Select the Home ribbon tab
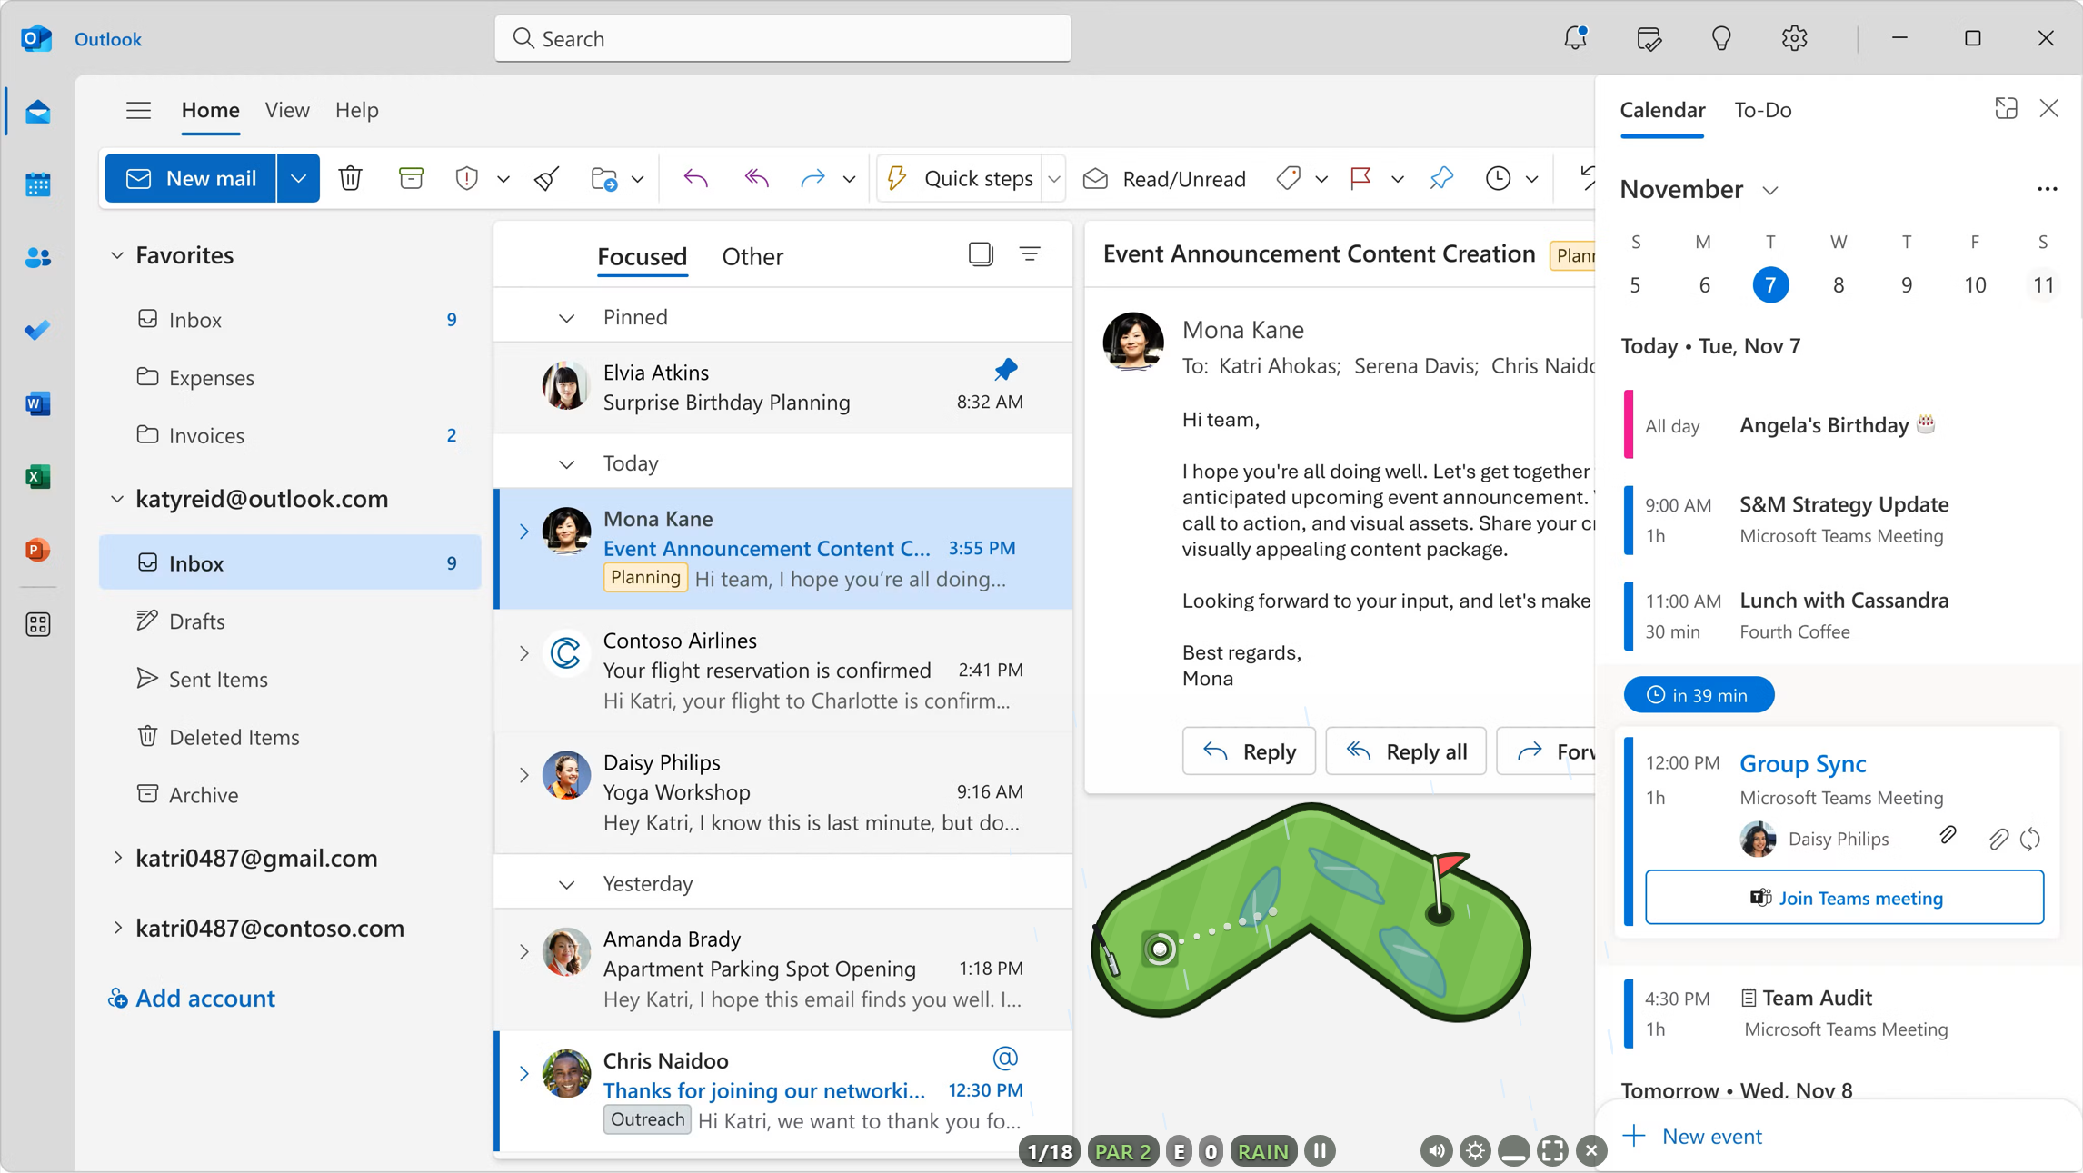This screenshot has height=1173, width=2083. (x=210, y=110)
